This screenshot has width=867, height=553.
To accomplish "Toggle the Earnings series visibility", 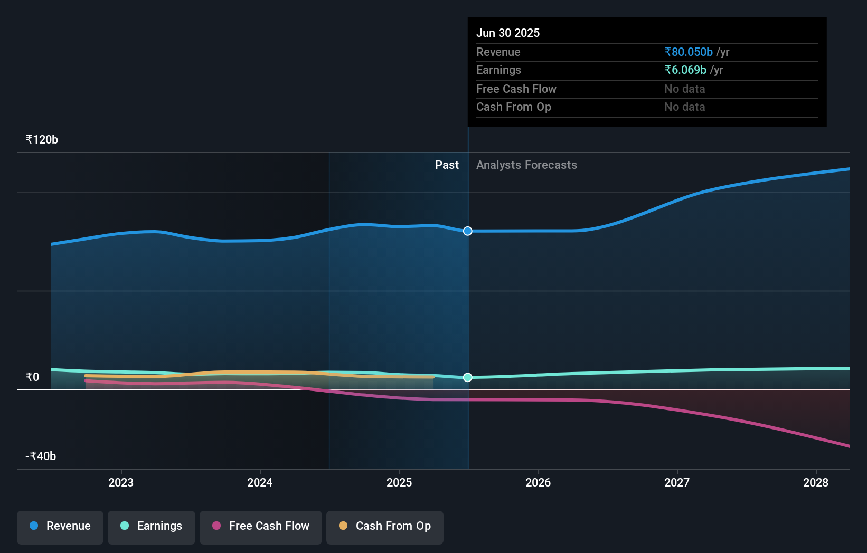I will pos(152,527).
